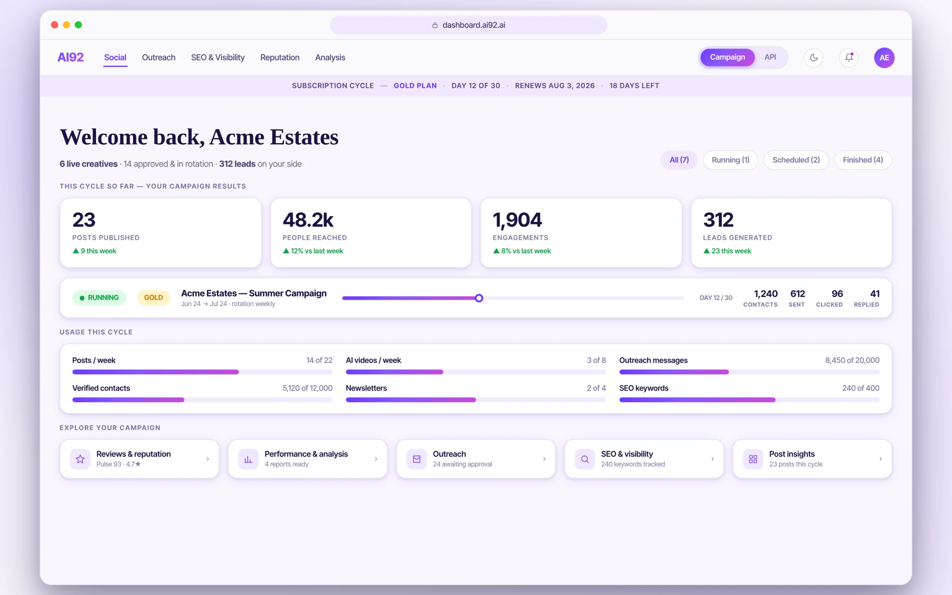The width and height of the screenshot is (952, 595).
Task: Open the Posts Published stat card
Action: tap(161, 233)
